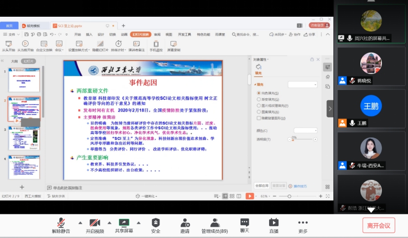
Task: Switch to 设计 ribbon tab
Action: (101, 34)
